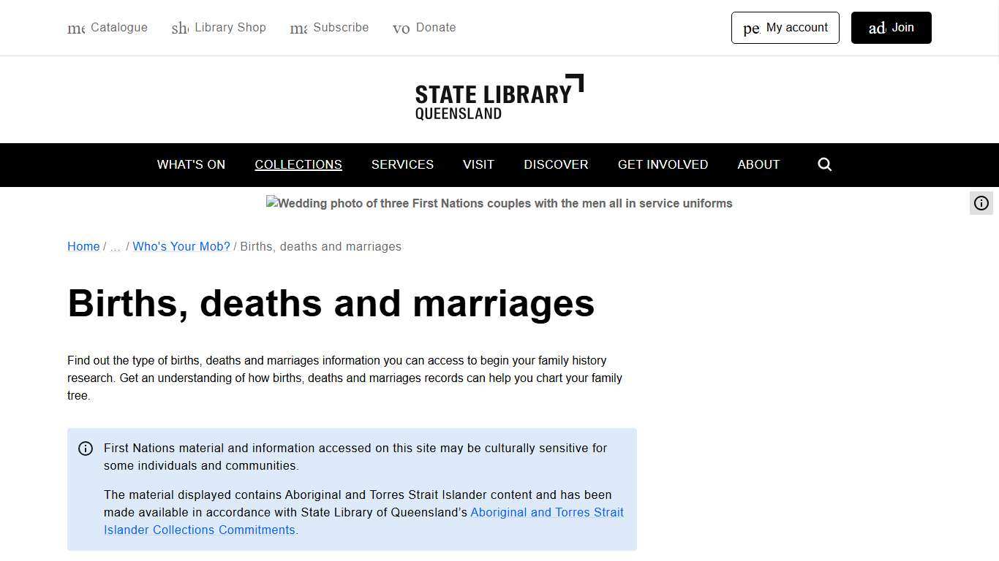The image size is (999, 561).
Task: Select the Library Shop icon
Action: 179,28
